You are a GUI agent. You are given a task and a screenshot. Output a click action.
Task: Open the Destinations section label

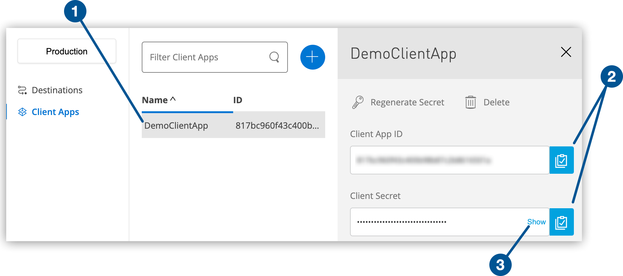click(57, 90)
